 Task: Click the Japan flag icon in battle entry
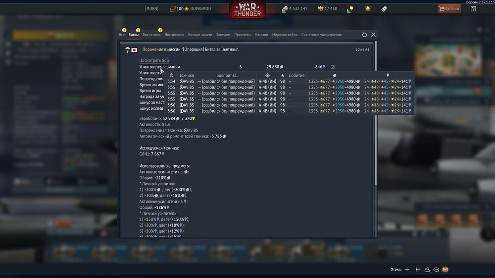pos(134,50)
